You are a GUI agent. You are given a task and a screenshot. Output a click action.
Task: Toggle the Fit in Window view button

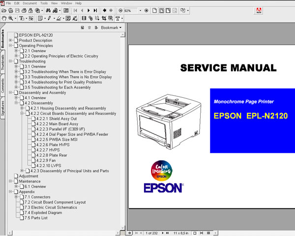click(161, 10)
